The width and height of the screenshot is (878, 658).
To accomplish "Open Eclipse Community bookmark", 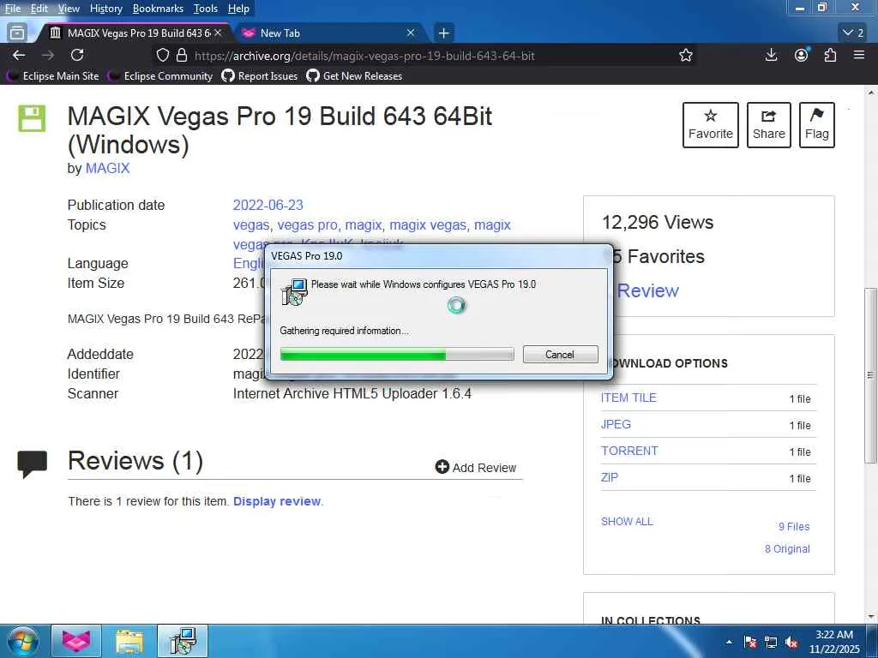I will pos(161,76).
